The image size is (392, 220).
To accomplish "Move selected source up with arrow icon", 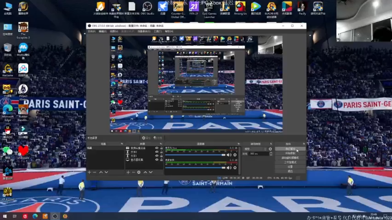I will [145, 172].
